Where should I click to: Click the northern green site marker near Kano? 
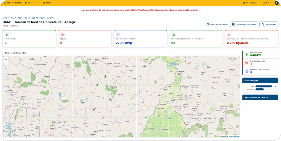[x=105, y=76]
